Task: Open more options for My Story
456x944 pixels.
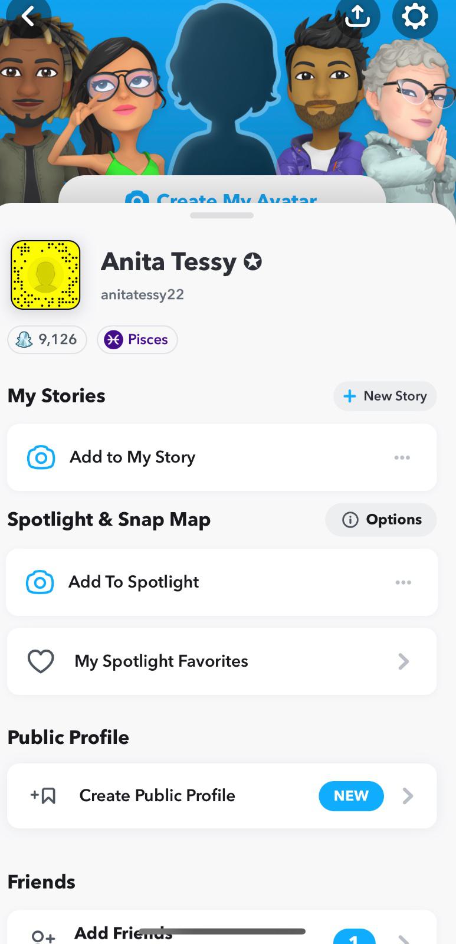Action: (402, 457)
